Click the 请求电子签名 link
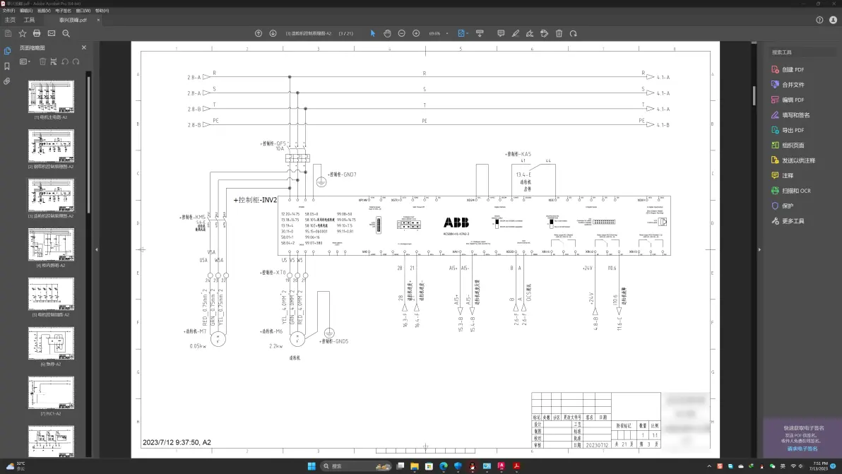This screenshot has width=842, height=474. click(x=802, y=449)
